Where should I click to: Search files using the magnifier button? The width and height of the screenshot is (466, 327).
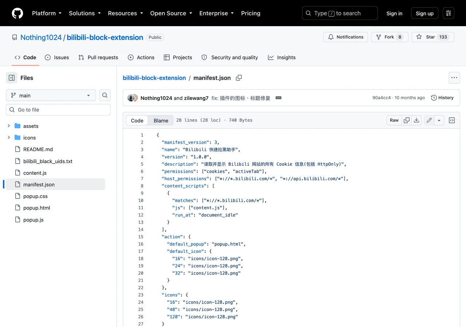[105, 95]
